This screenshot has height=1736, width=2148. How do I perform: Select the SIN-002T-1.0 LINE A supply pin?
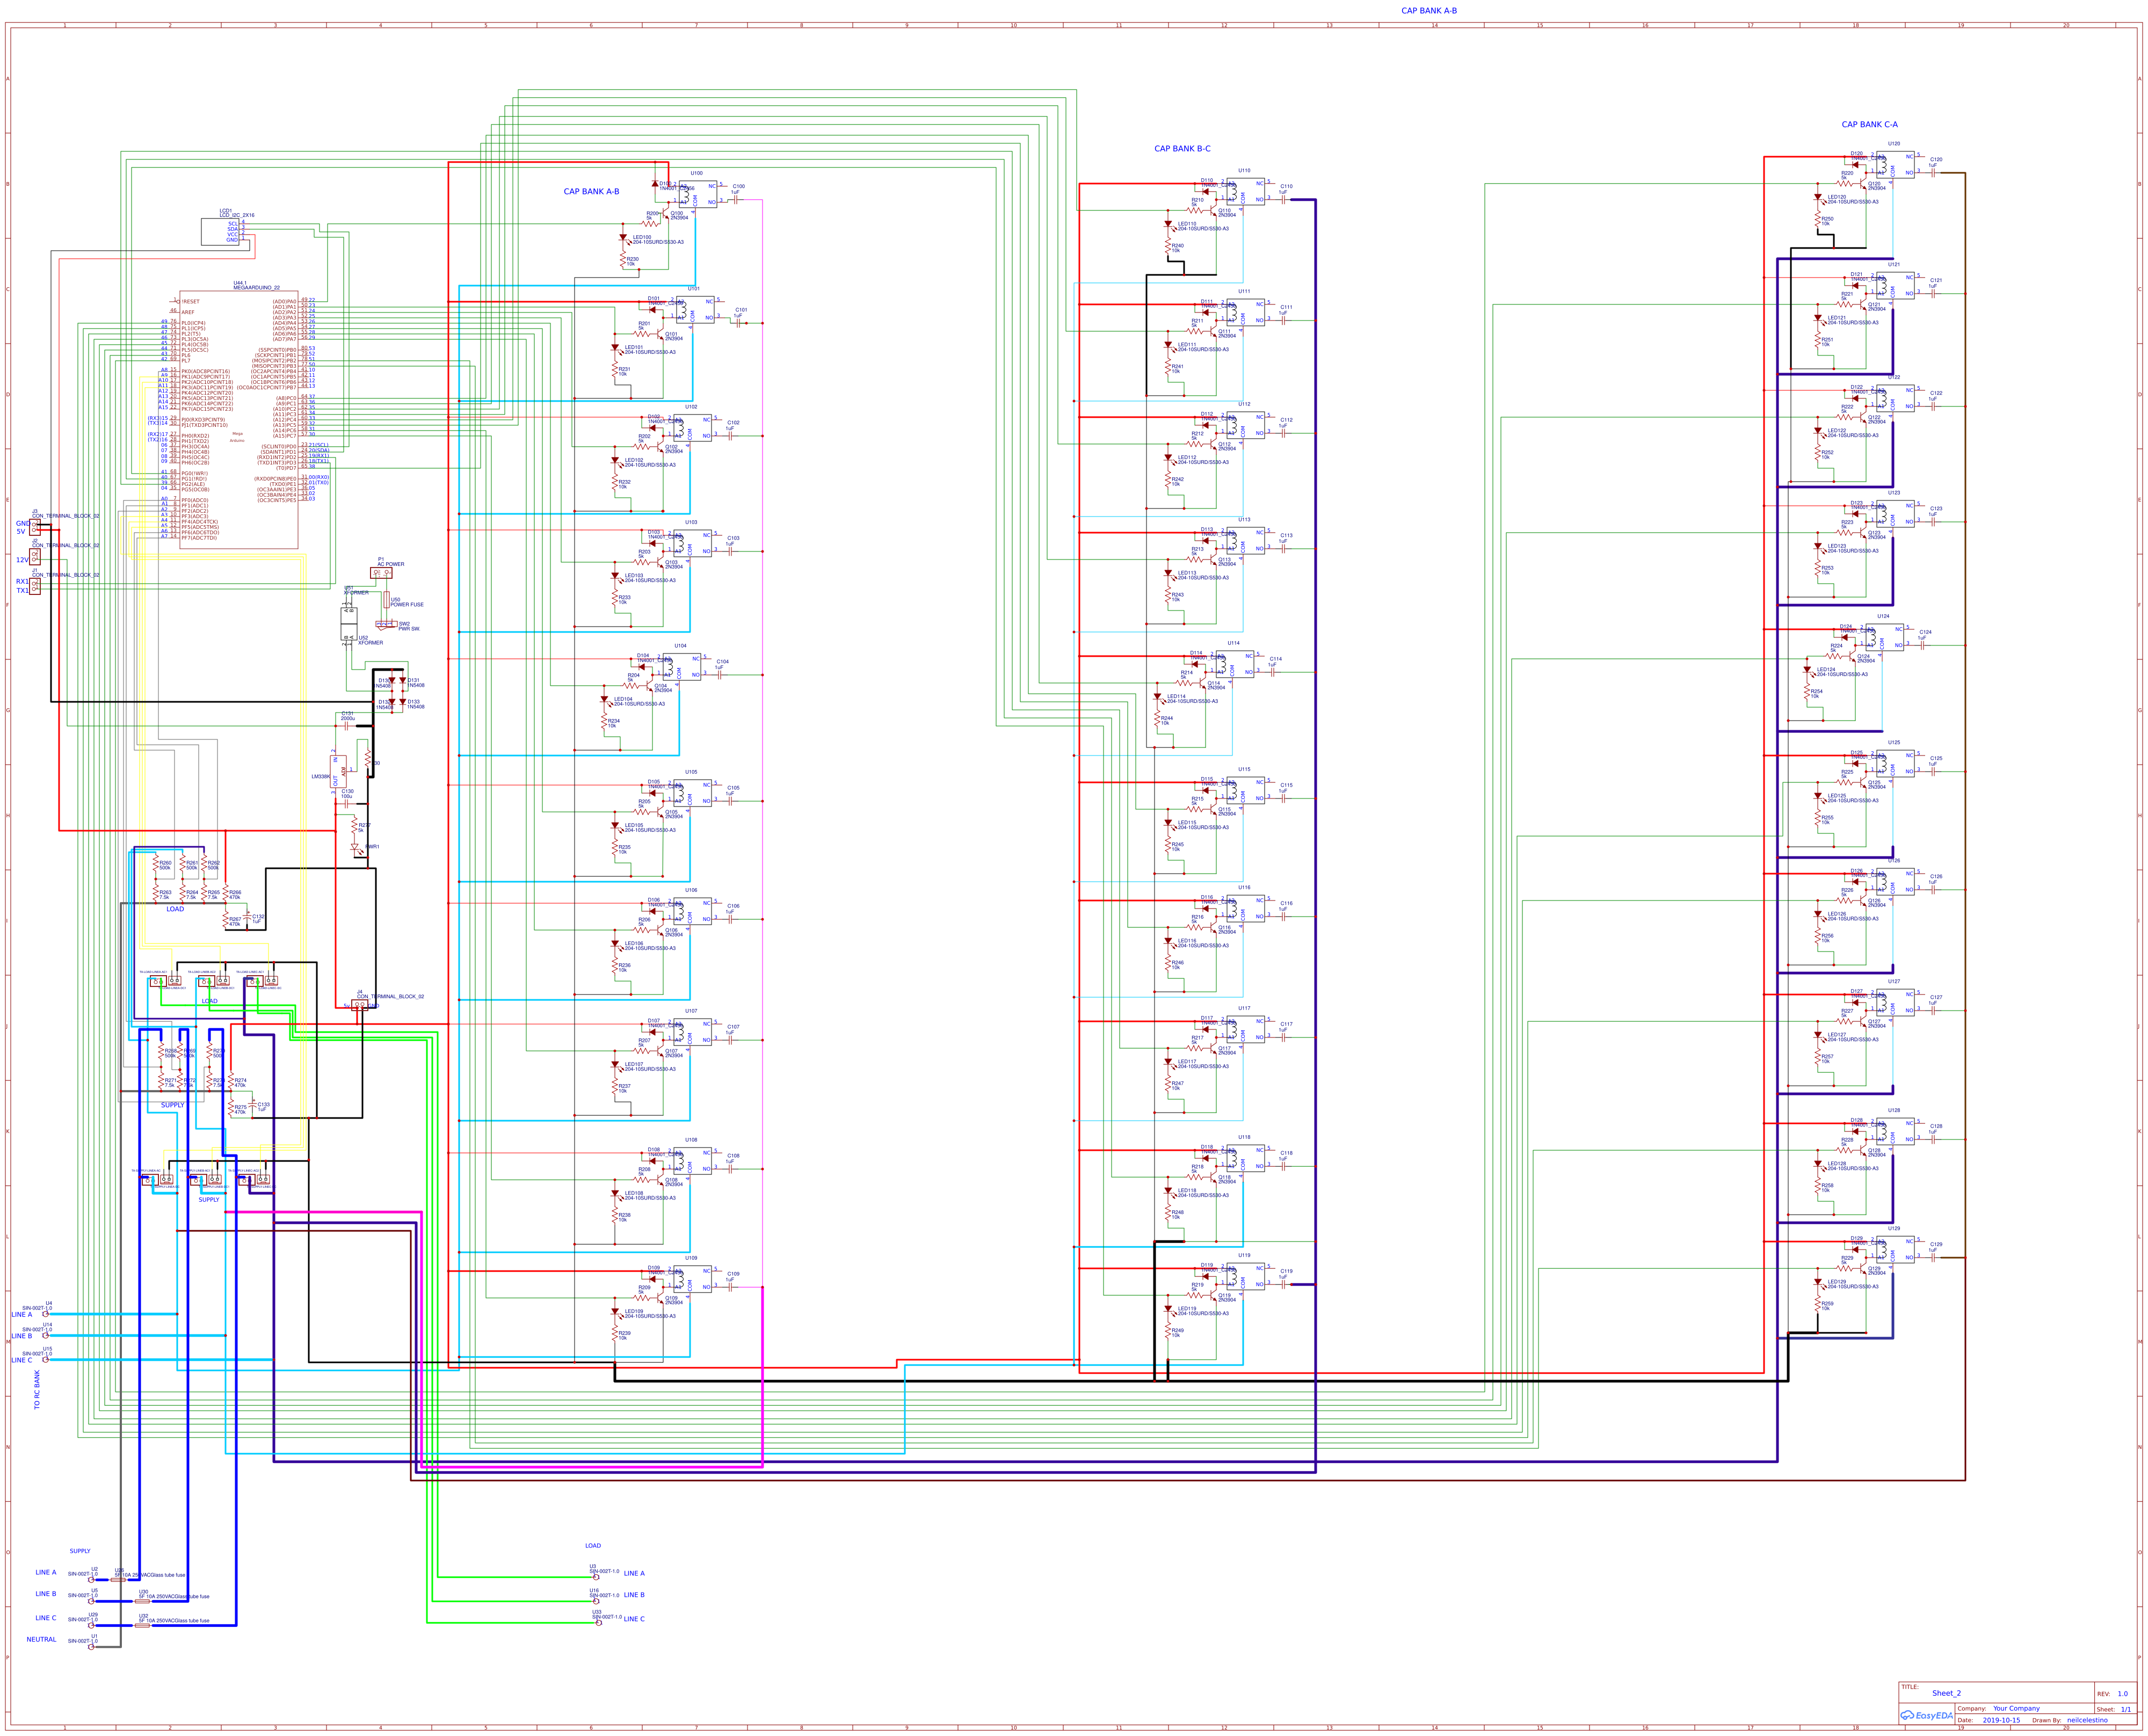click(x=92, y=1579)
